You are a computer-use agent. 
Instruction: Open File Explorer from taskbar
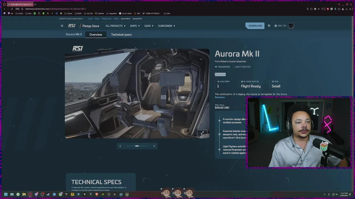(x=24, y=195)
